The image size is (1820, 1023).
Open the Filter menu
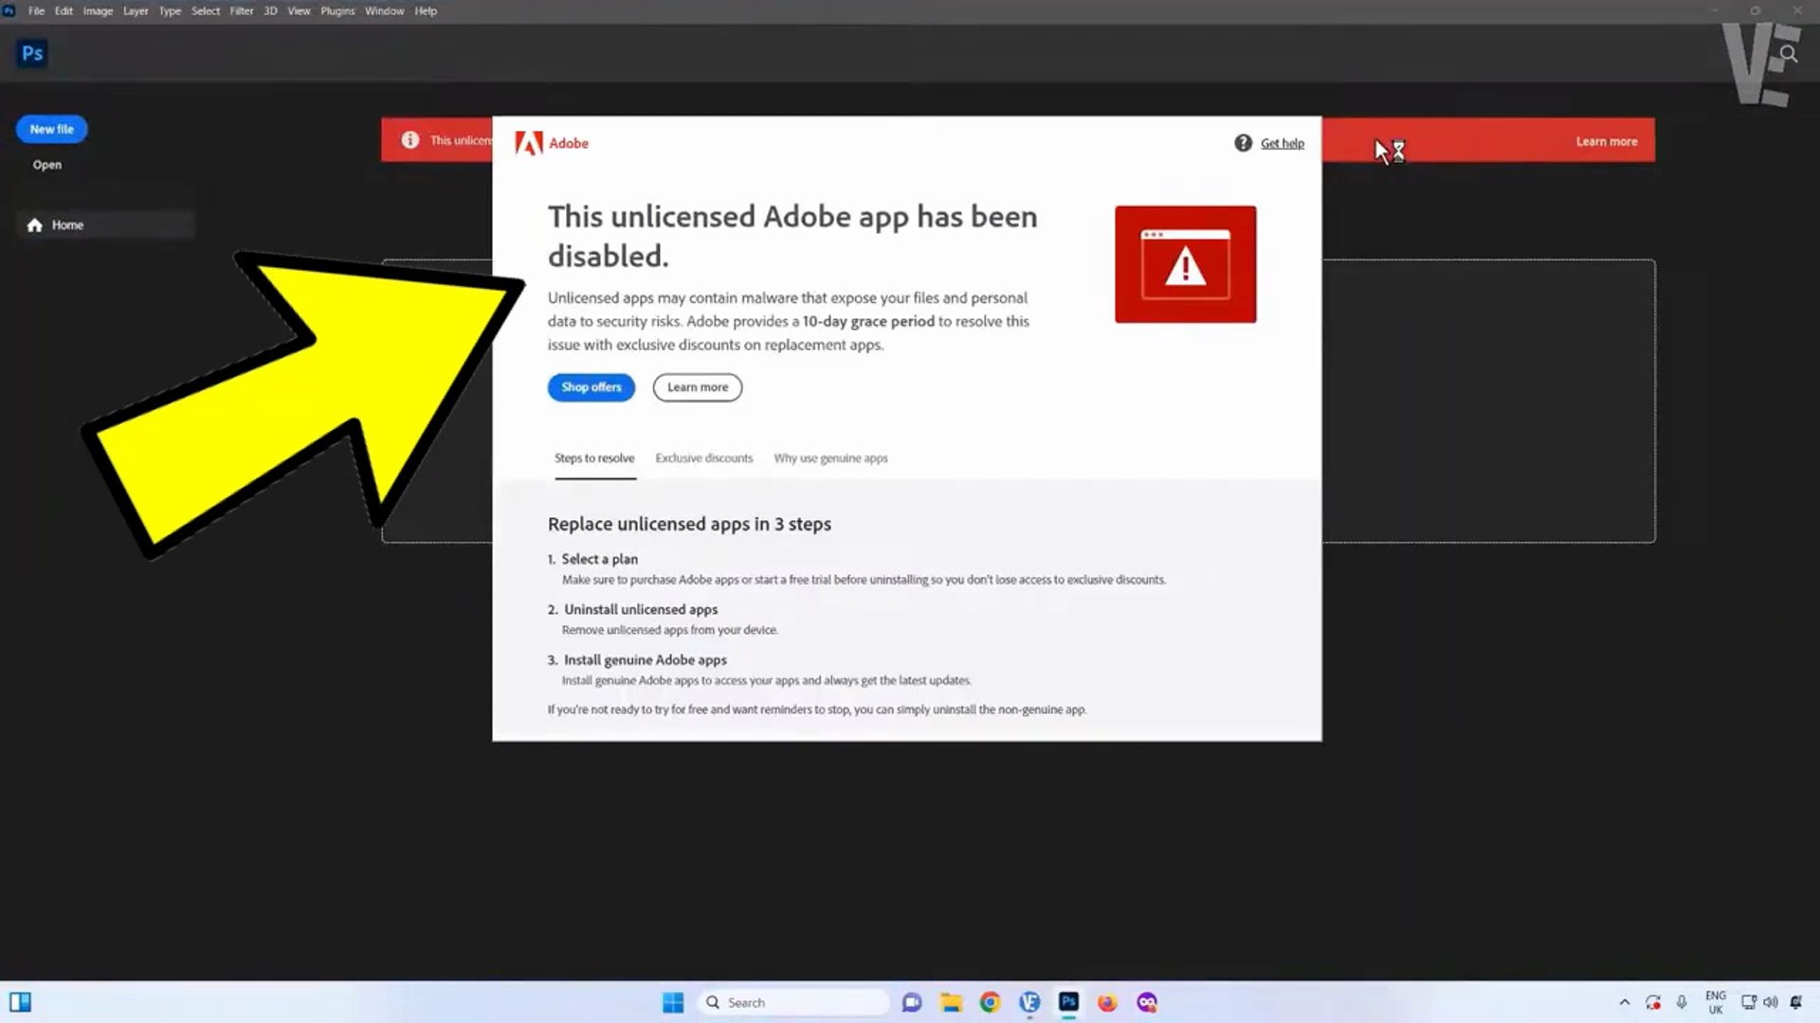click(241, 11)
